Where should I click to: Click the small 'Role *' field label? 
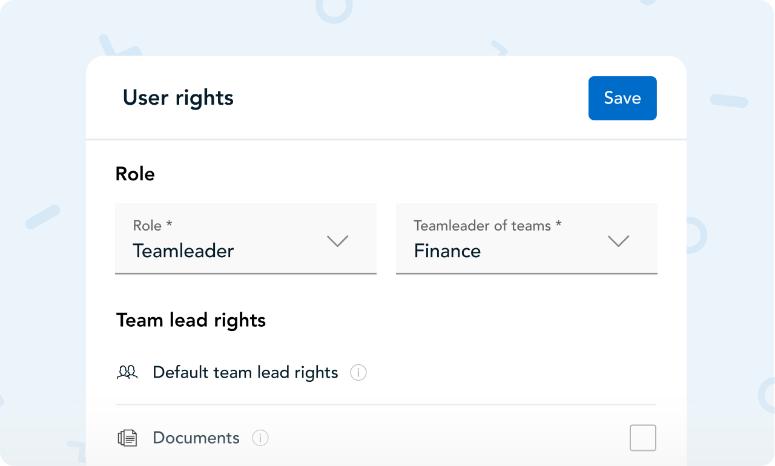click(153, 226)
